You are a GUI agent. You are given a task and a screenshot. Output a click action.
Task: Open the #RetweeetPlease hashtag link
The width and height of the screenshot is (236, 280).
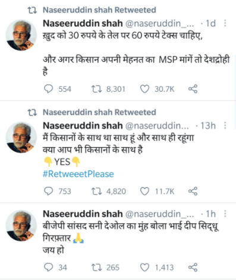point(78,174)
